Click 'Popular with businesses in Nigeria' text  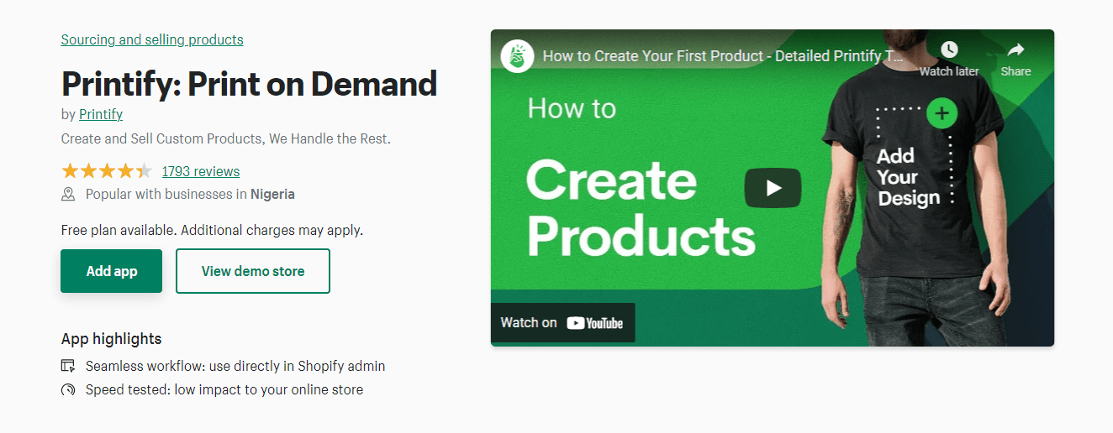tap(190, 194)
